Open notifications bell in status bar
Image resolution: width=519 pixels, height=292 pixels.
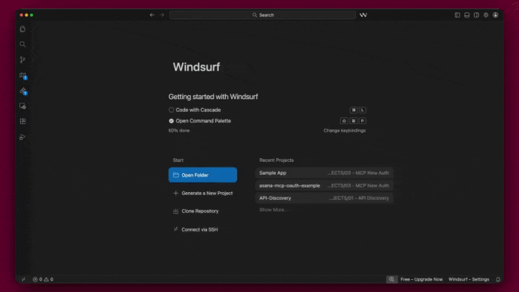click(x=498, y=279)
